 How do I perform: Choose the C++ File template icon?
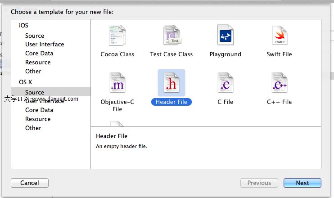[x=279, y=84]
